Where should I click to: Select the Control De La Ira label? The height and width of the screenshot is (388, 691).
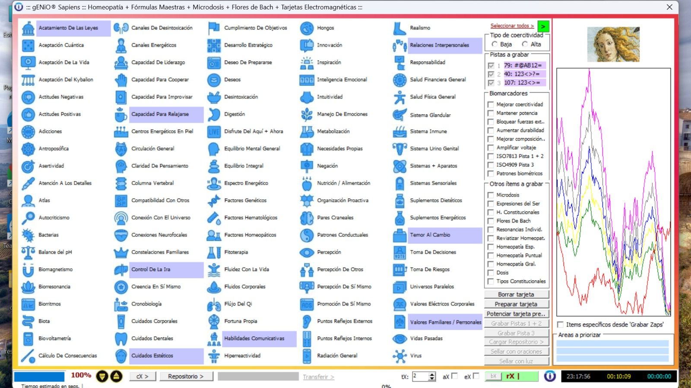[166, 269]
